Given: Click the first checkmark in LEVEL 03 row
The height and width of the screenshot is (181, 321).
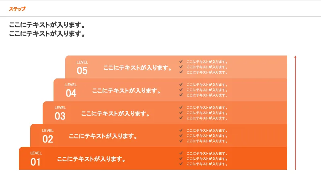Looking at the screenshot, I should pos(181,107).
